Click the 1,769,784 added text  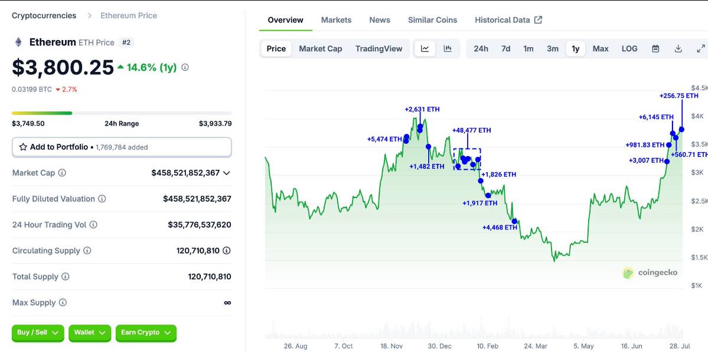pos(122,147)
